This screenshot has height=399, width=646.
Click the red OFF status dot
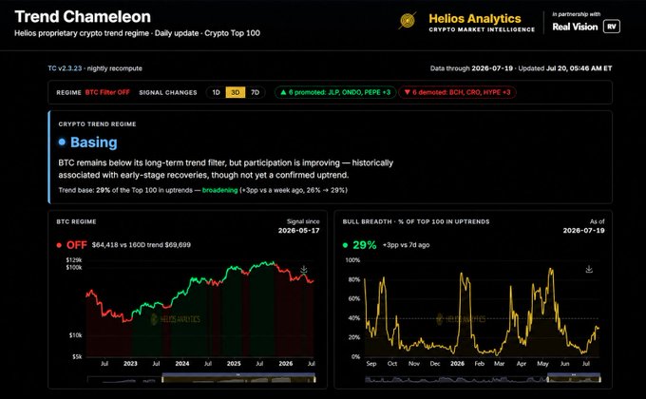coord(59,245)
